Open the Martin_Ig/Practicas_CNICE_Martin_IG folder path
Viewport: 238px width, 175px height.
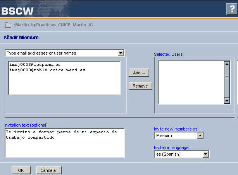click(53, 25)
